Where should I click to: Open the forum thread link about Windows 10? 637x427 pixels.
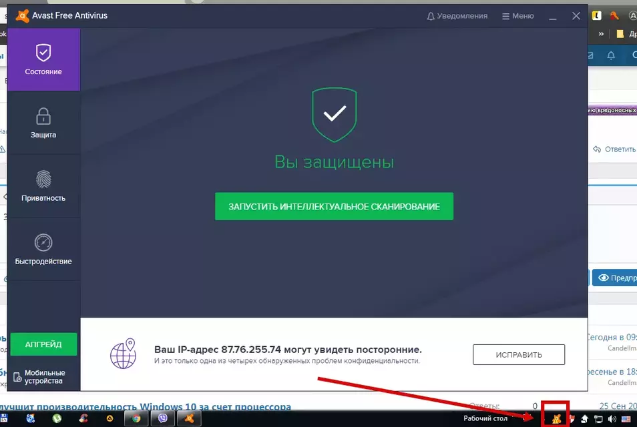146,406
